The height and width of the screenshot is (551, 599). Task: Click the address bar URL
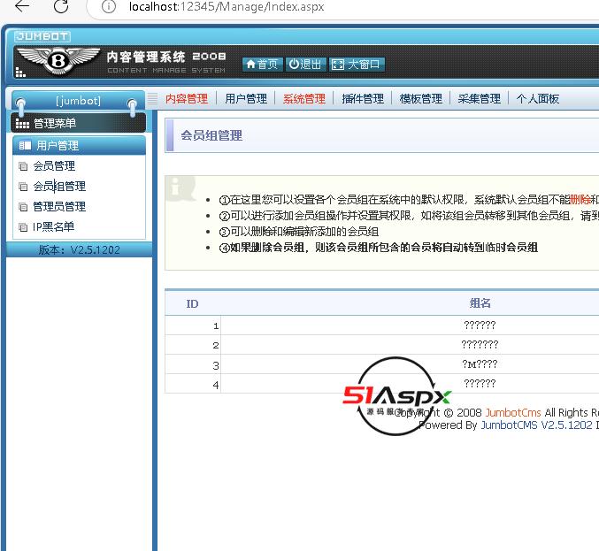coord(227,6)
